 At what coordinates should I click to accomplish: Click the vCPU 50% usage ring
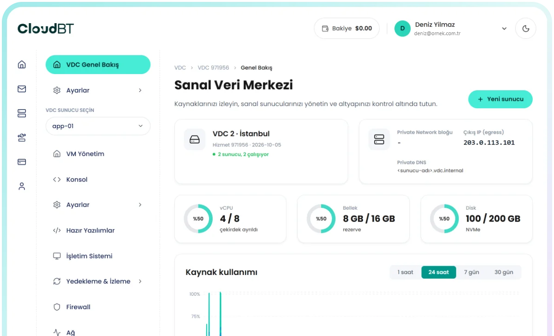198,218
